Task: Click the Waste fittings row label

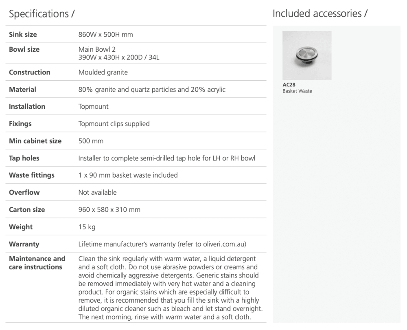Action: click(x=31, y=175)
